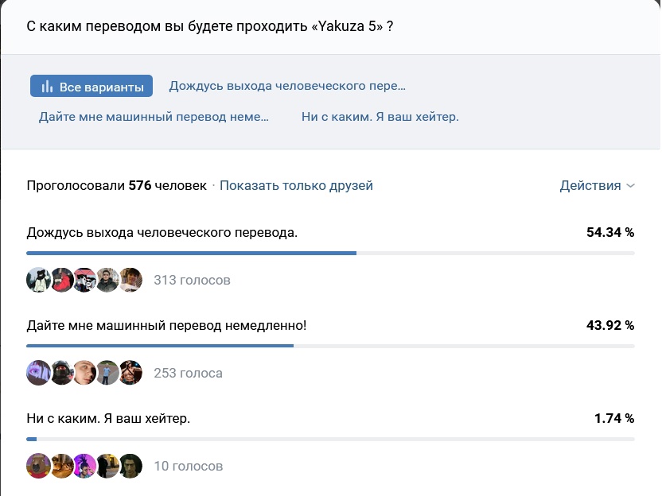Click the bar chart icon in Все варианты
Viewport: 662px width, 496px height.
click(47, 87)
